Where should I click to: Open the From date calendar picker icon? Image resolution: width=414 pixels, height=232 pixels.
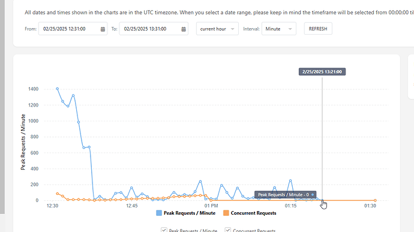tap(103, 29)
